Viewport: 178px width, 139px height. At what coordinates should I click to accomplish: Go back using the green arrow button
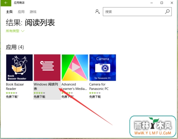(6, 3)
